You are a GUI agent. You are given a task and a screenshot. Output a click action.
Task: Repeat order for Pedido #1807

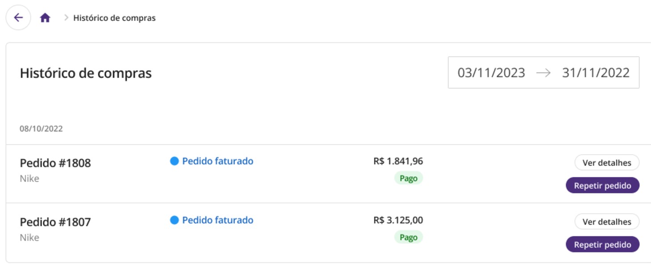coord(602,244)
